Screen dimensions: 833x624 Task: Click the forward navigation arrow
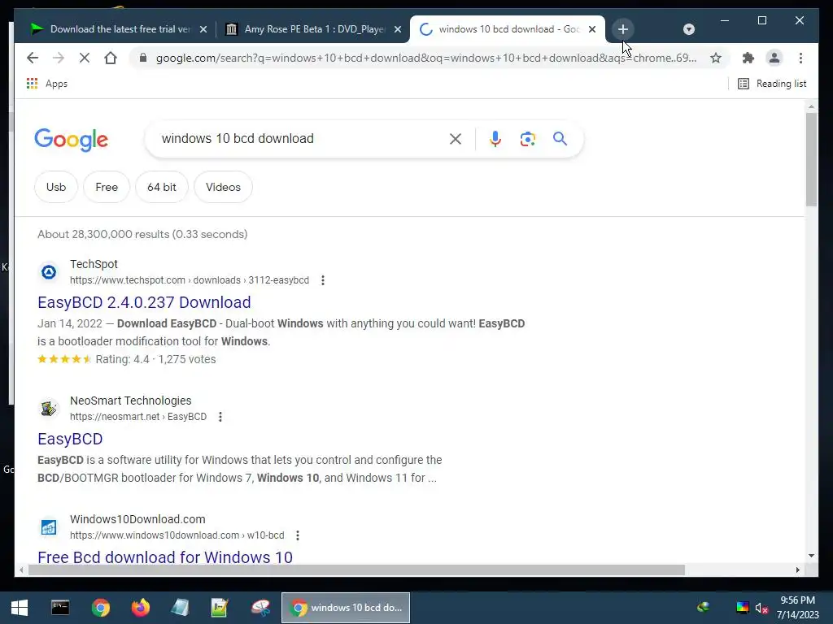pyautogui.click(x=59, y=58)
